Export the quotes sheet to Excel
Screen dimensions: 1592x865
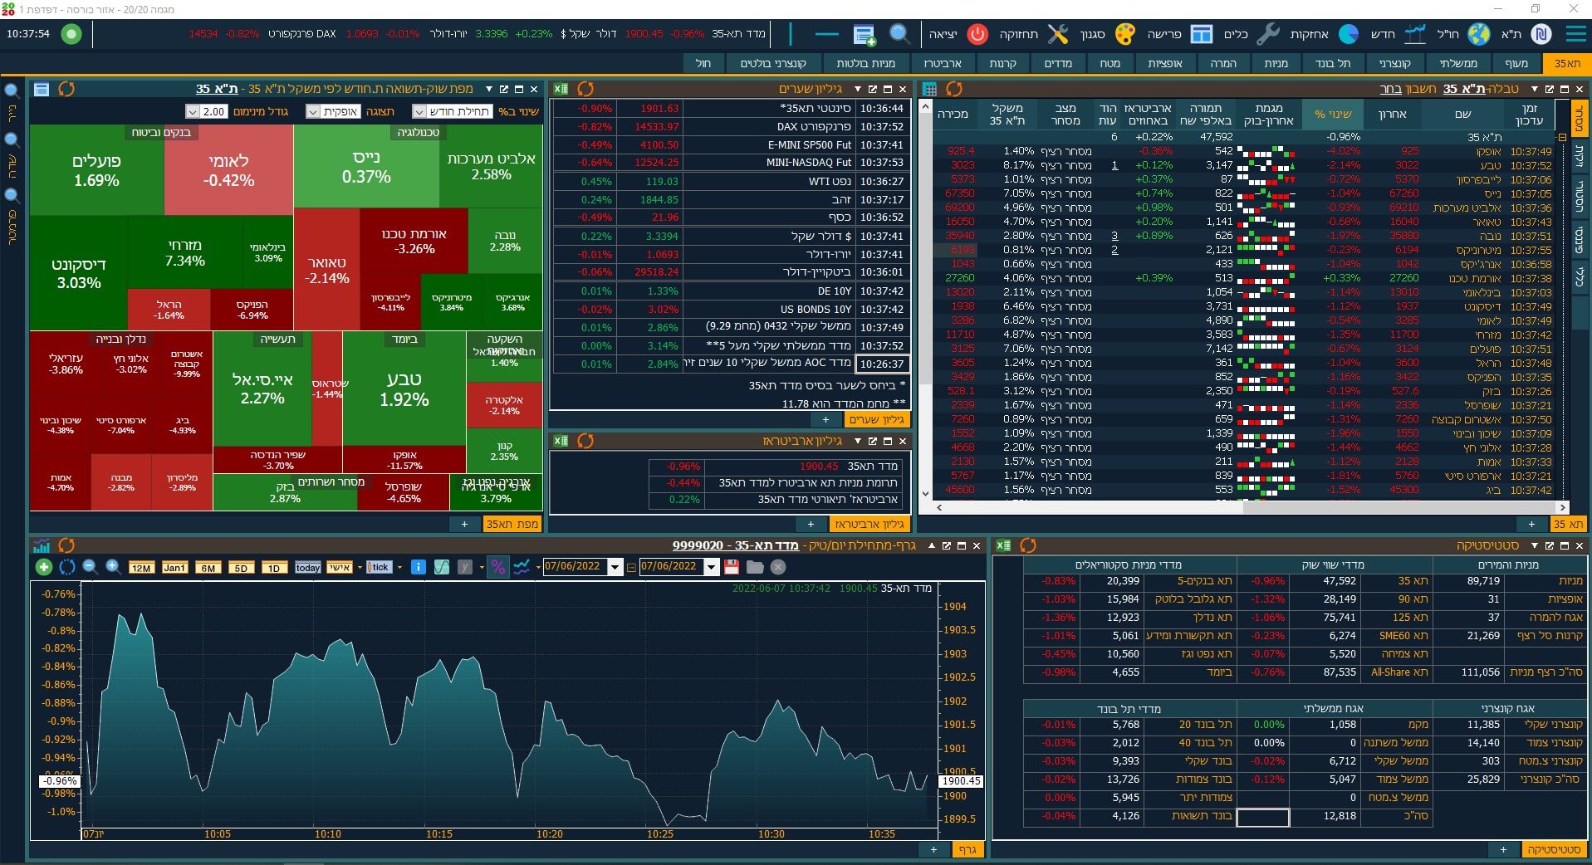tap(561, 89)
